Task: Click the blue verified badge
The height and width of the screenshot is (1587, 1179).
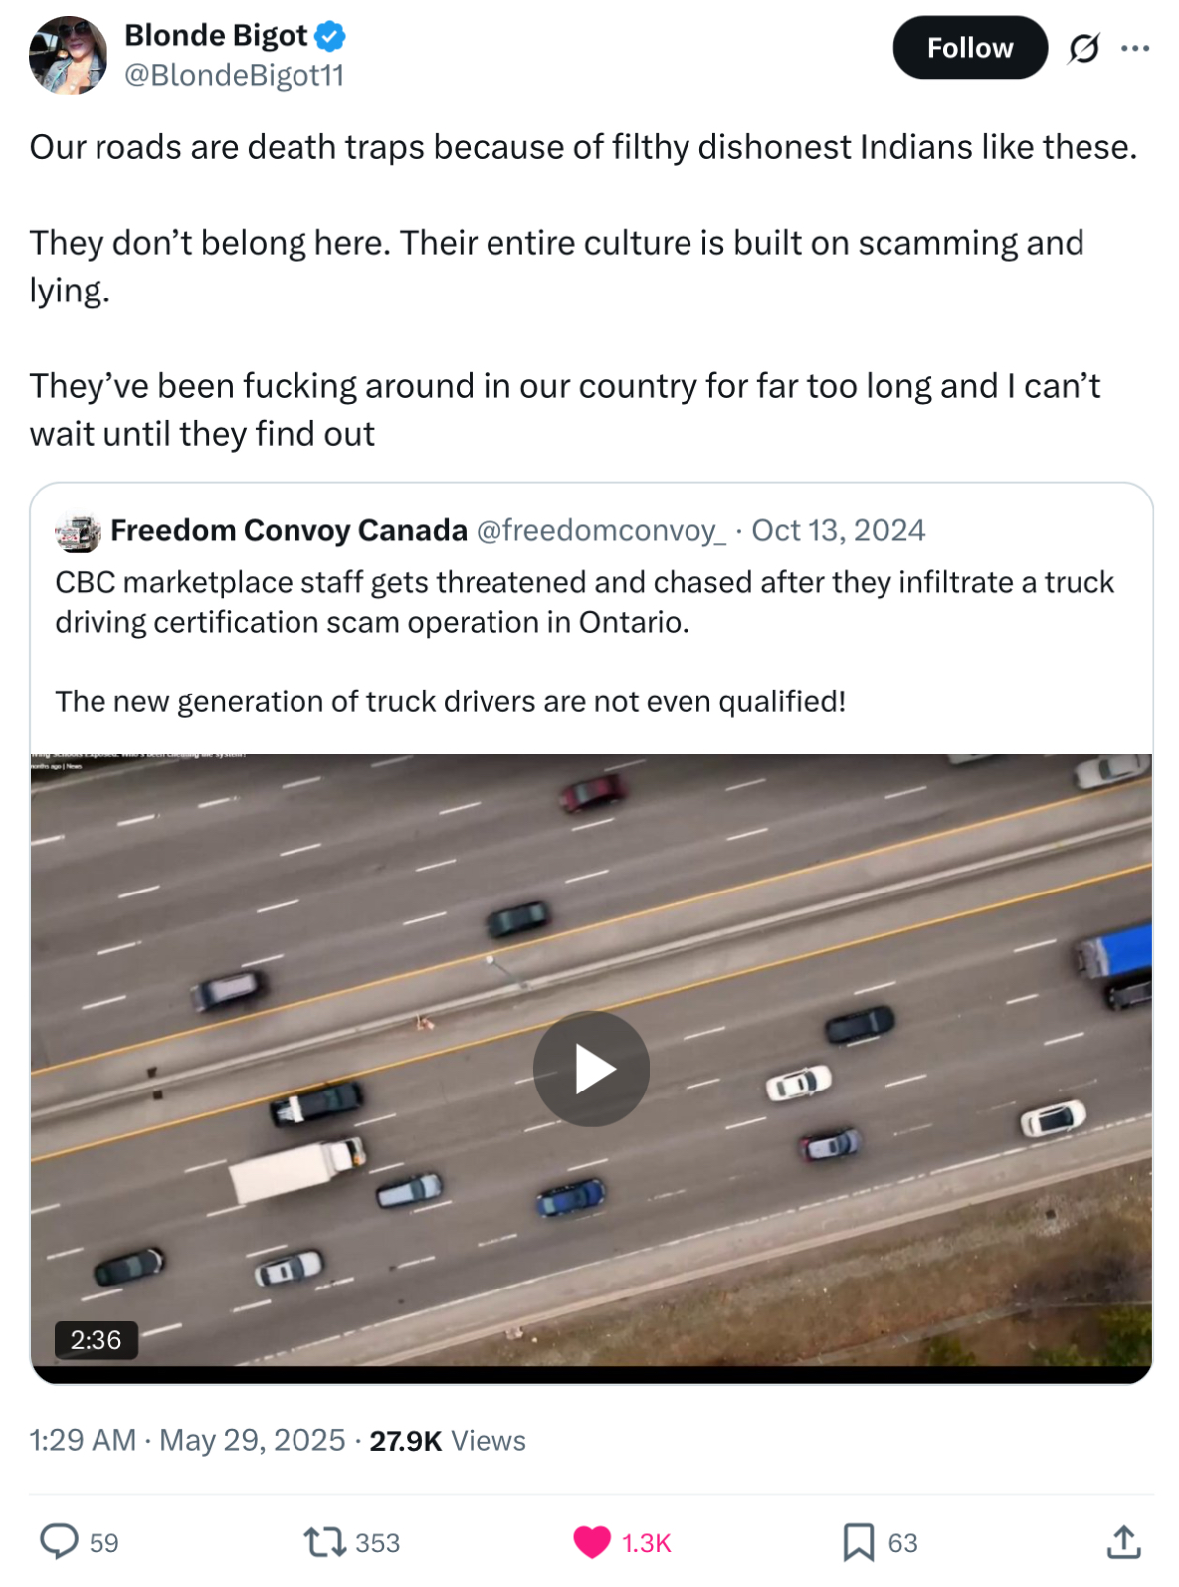Action: coord(330,37)
